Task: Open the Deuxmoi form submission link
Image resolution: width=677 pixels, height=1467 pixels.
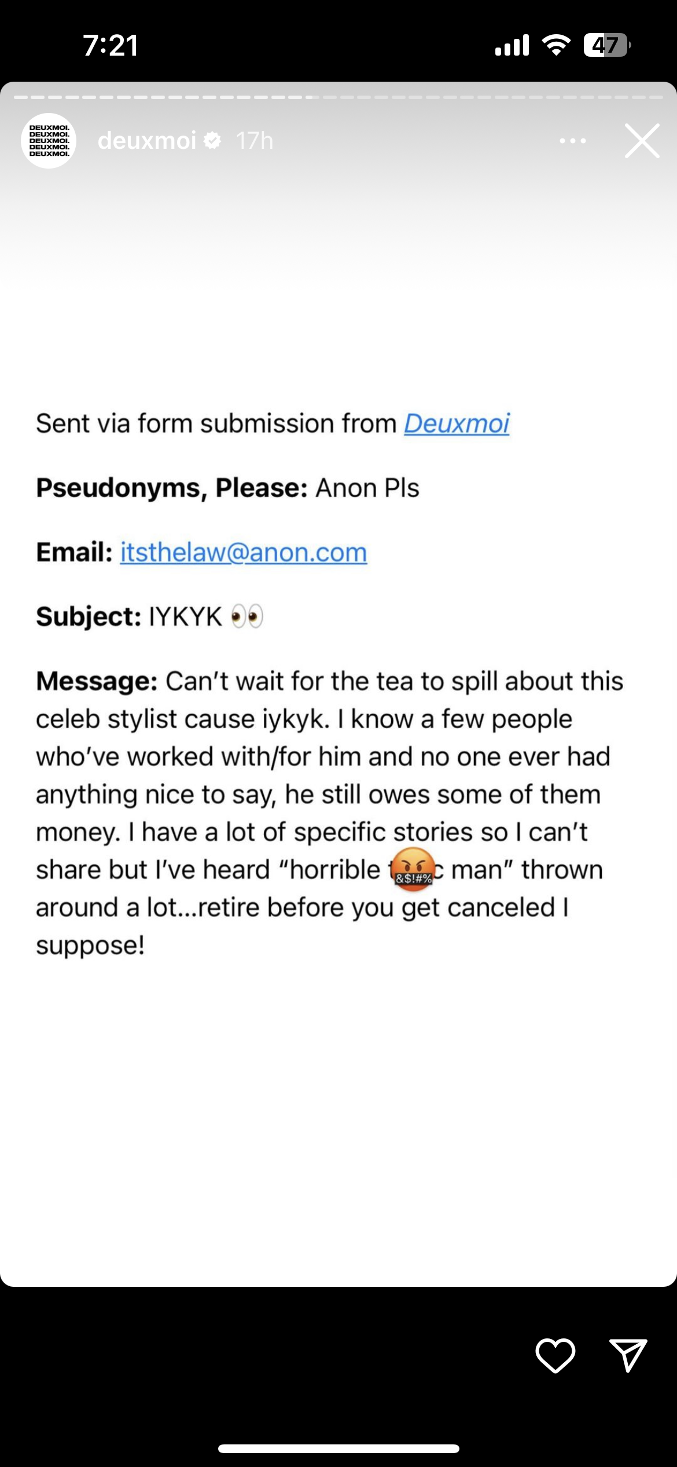Action: [x=457, y=424]
